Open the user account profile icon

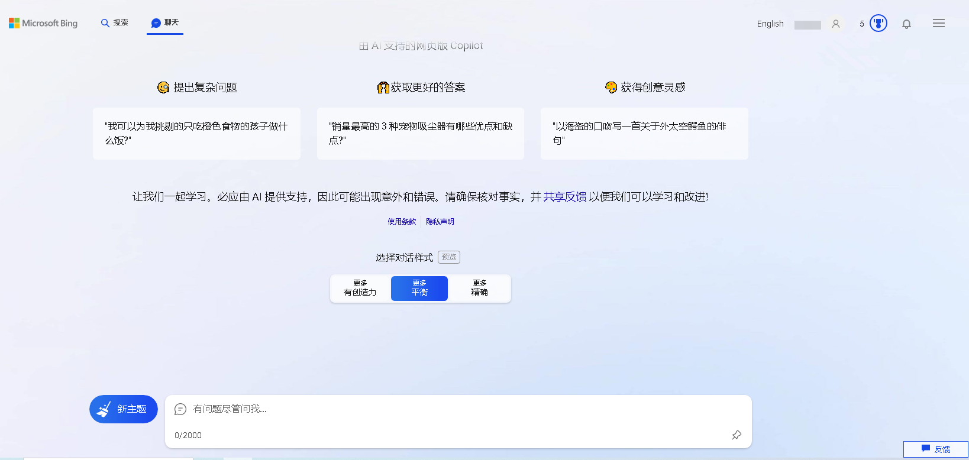[x=836, y=24]
